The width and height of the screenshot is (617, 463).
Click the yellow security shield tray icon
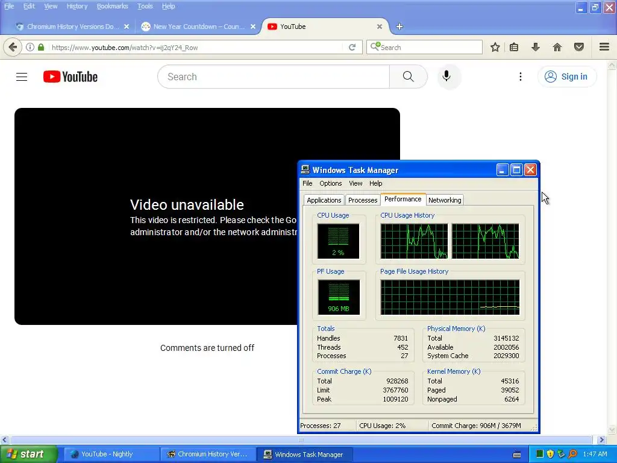(x=551, y=454)
